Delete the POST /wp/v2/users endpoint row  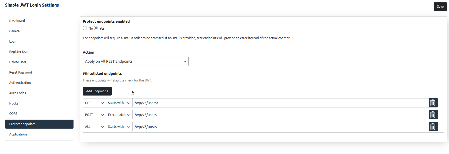[x=433, y=115]
